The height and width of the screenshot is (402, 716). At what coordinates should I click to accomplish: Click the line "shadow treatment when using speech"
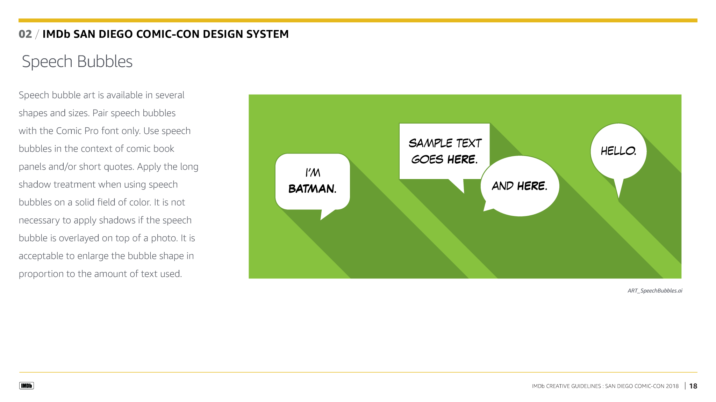pos(98,185)
